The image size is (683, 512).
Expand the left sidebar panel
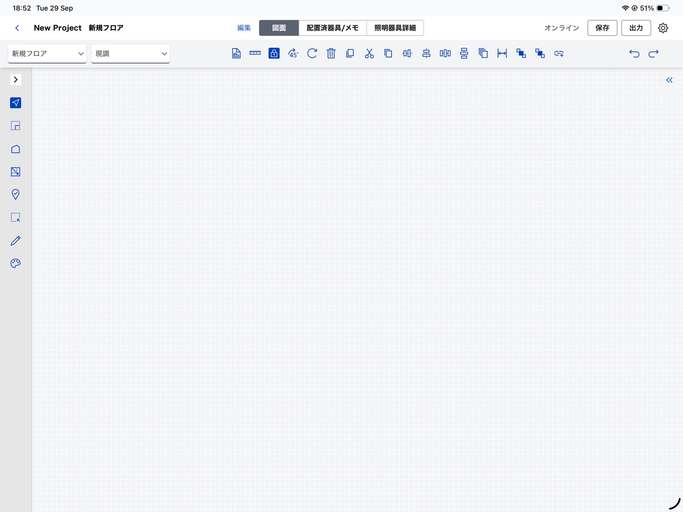(15, 79)
